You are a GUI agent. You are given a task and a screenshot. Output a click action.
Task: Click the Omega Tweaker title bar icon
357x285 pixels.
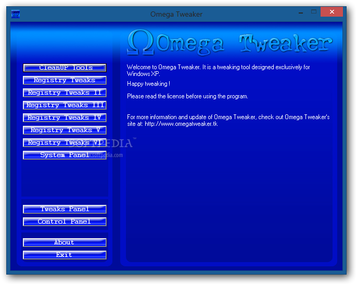16,14
